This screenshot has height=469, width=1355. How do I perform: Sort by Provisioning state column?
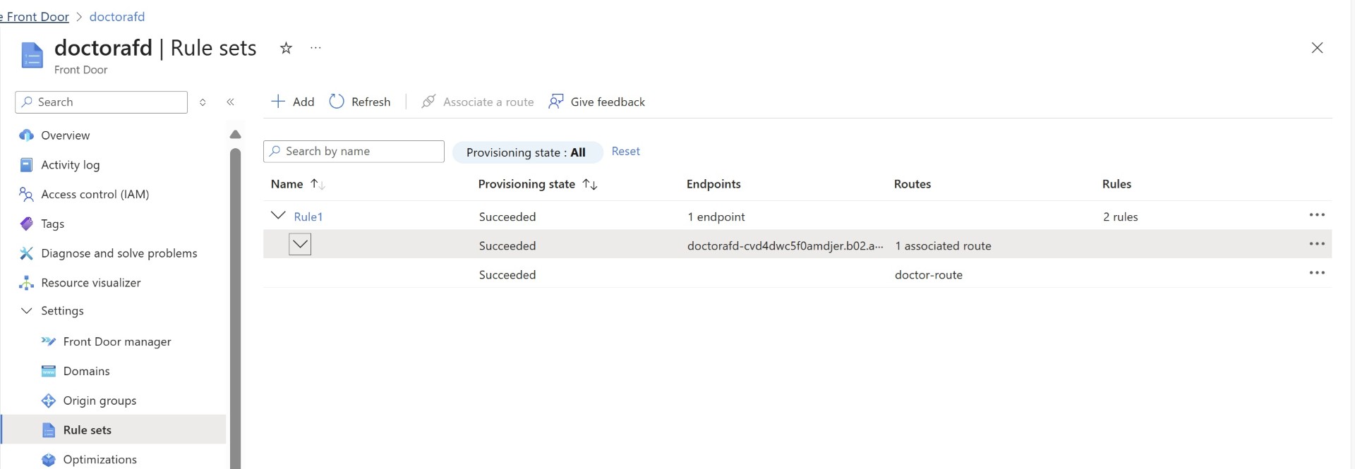(538, 184)
